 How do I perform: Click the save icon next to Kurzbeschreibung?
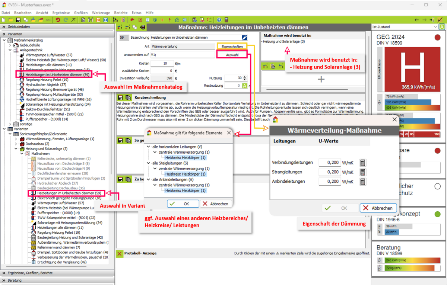pos(120,97)
